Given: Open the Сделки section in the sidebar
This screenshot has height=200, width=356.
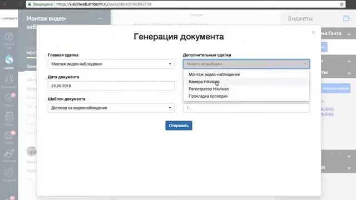Looking at the screenshot, I should tap(9, 62).
